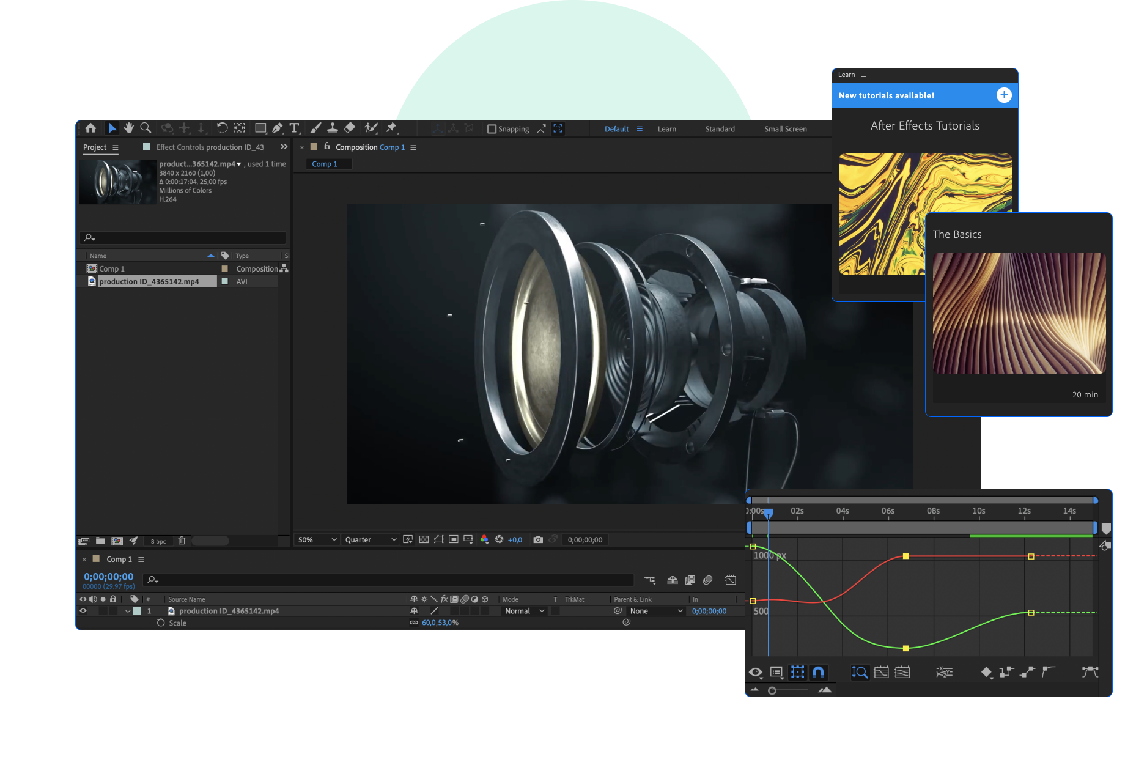This screenshot has height=765, width=1147.
Task: Toggle the Scale stopwatch
Action: [x=161, y=623]
